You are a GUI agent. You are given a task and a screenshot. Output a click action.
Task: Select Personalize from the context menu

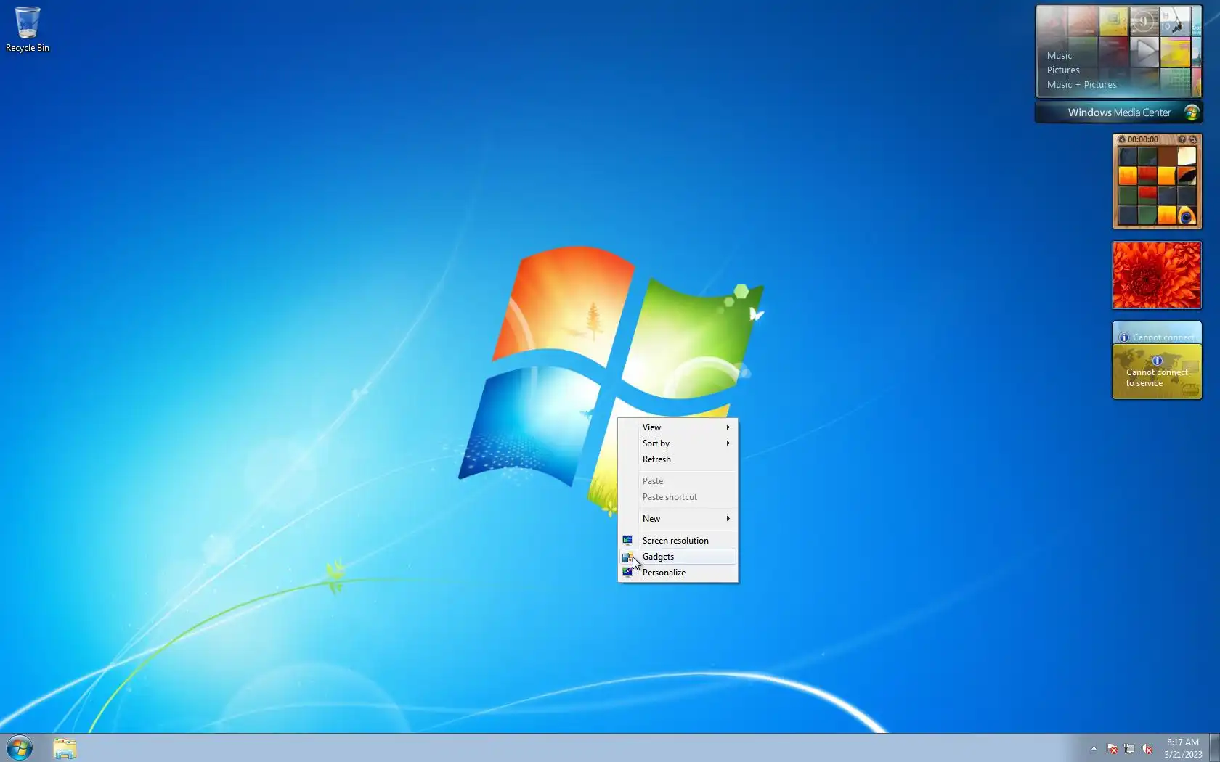pos(678,573)
